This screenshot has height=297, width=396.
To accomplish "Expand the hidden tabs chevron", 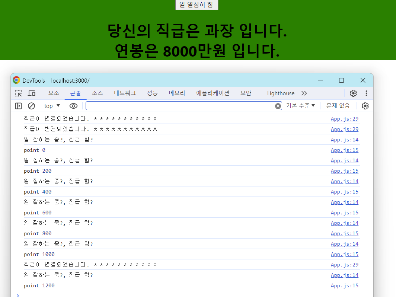I will coord(304,93).
